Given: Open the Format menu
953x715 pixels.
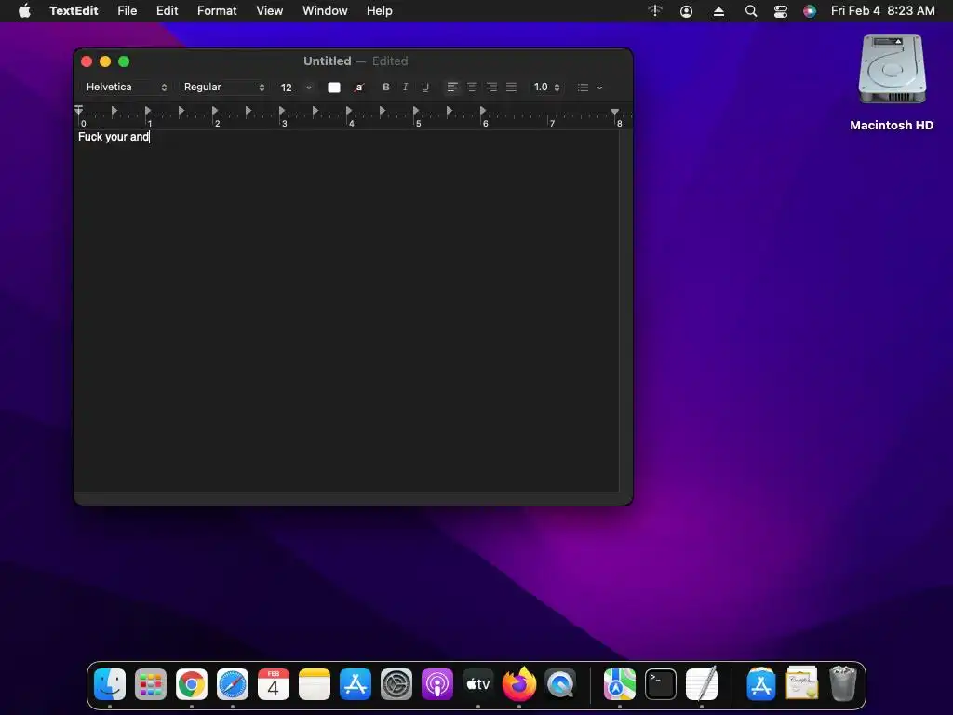Looking at the screenshot, I should point(217,11).
